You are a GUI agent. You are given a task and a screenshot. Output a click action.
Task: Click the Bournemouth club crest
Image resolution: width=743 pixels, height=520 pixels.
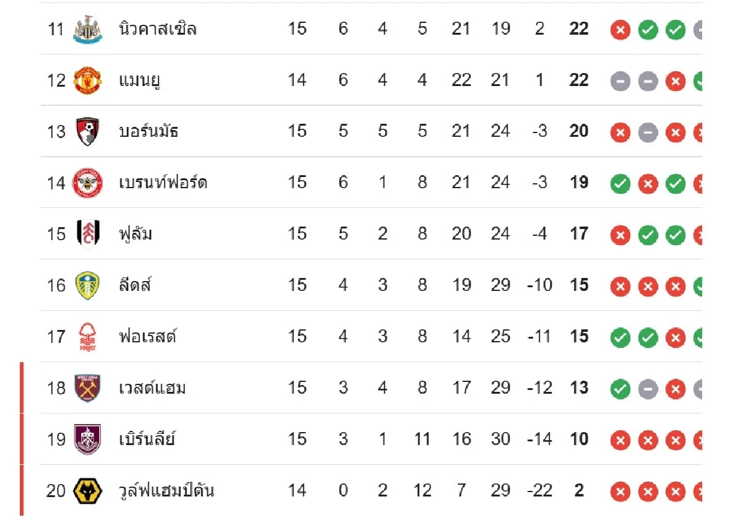click(x=87, y=131)
